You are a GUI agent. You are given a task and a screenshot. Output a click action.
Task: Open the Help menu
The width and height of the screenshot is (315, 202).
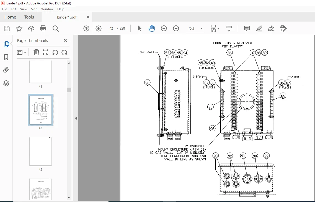click(x=61, y=9)
